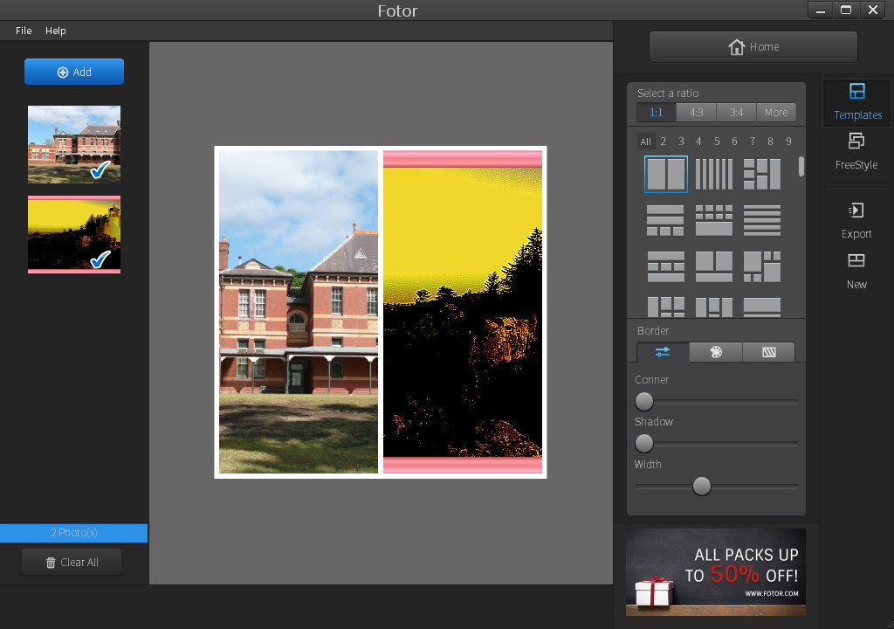Go to Home screen
Viewport: 894px width, 629px height.
(x=753, y=47)
